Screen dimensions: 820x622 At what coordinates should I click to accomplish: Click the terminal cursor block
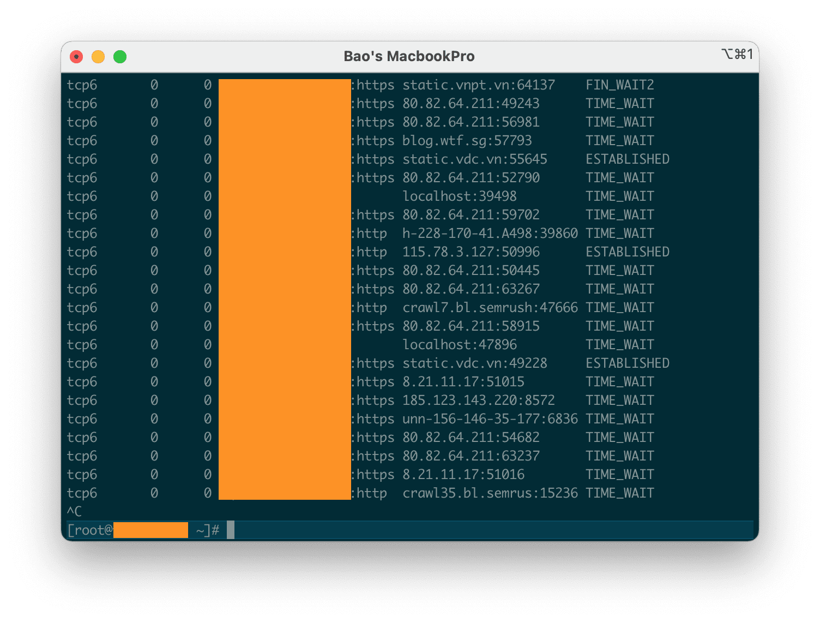231,529
